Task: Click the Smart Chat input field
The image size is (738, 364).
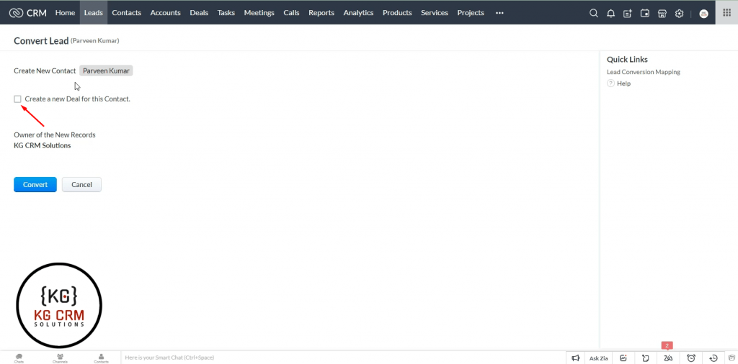Action: (x=342, y=358)
